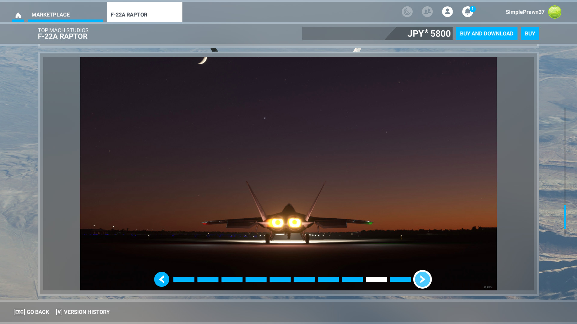Go to previous screenshot arrow
577x324 pixels.
(x=162, y=279)
